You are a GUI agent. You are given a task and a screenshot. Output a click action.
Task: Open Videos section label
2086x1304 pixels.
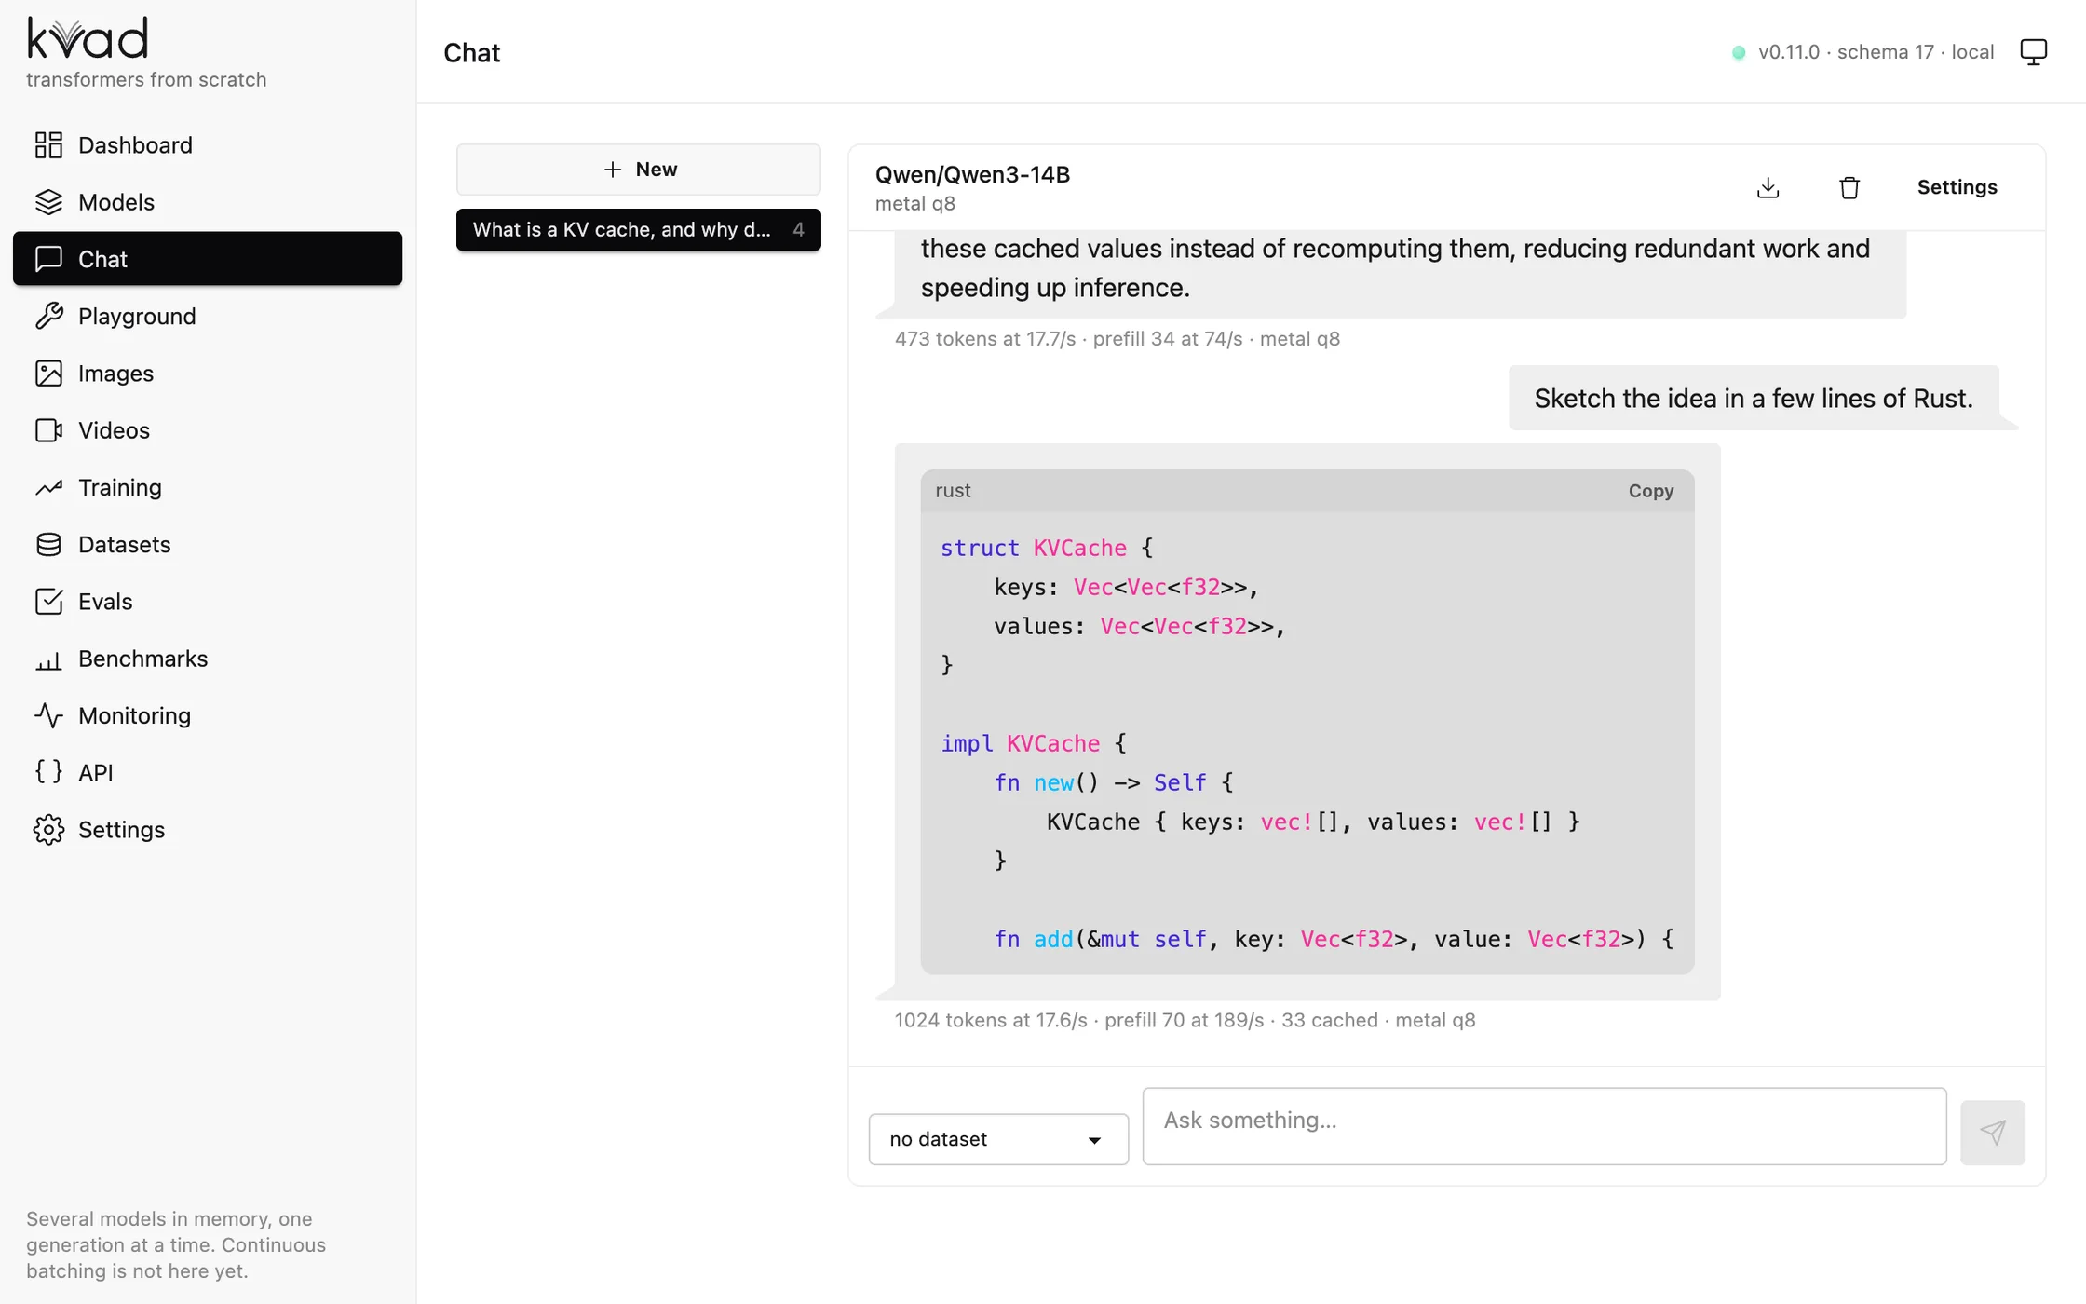coord(114,430)
